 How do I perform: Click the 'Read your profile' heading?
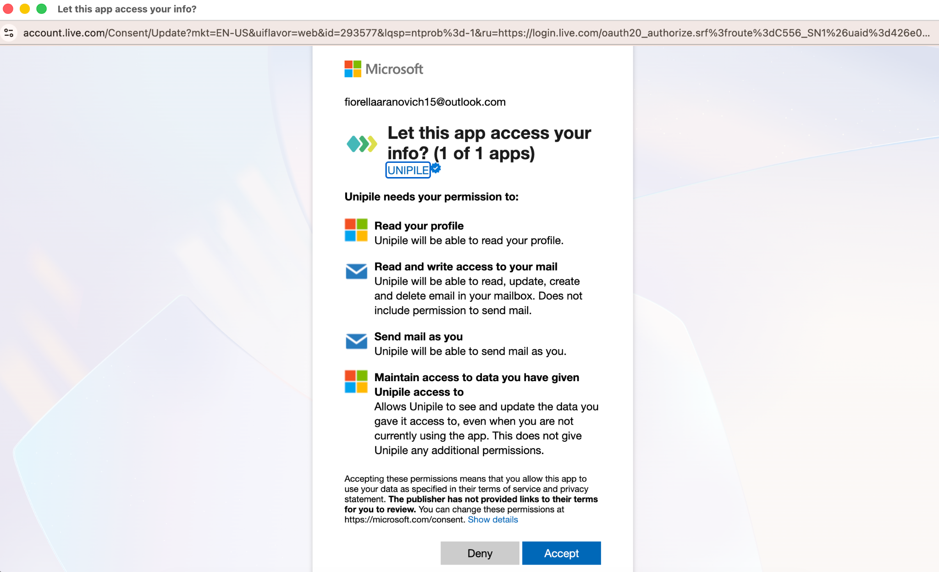point(419,226)
